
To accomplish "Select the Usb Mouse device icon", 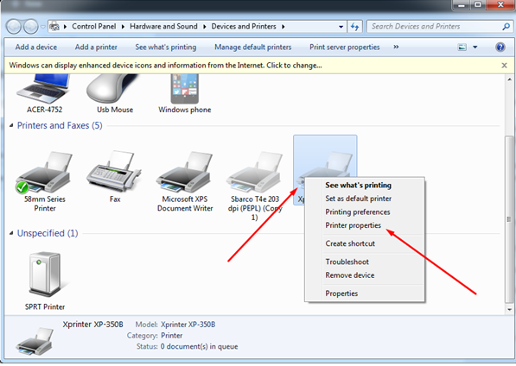I will pyautogui.click(x=111, y=89).
